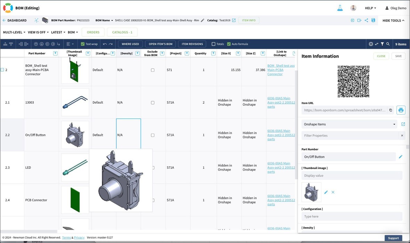Viewport: 410px width, 243px height.
Task: Disable the Text wrap checkbox
Action: (83, 44)
